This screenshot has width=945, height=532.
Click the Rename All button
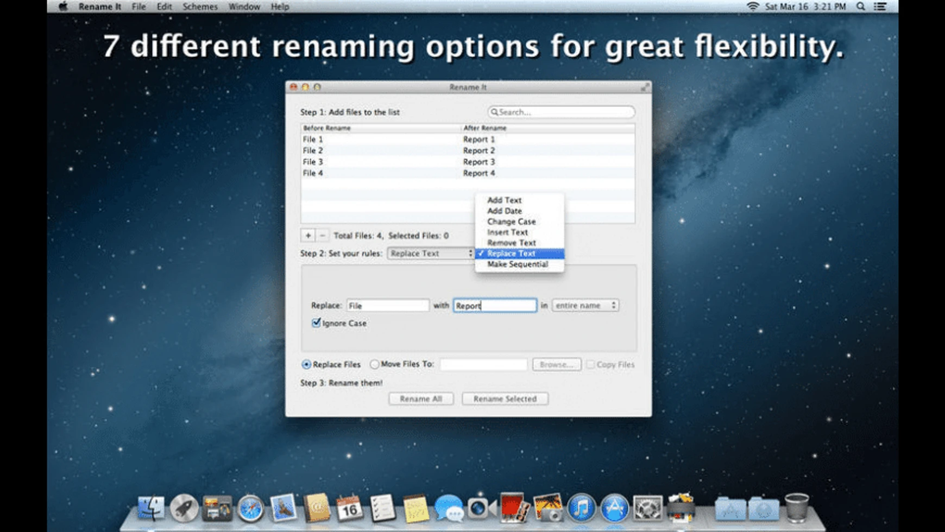[x=421, y=398]
